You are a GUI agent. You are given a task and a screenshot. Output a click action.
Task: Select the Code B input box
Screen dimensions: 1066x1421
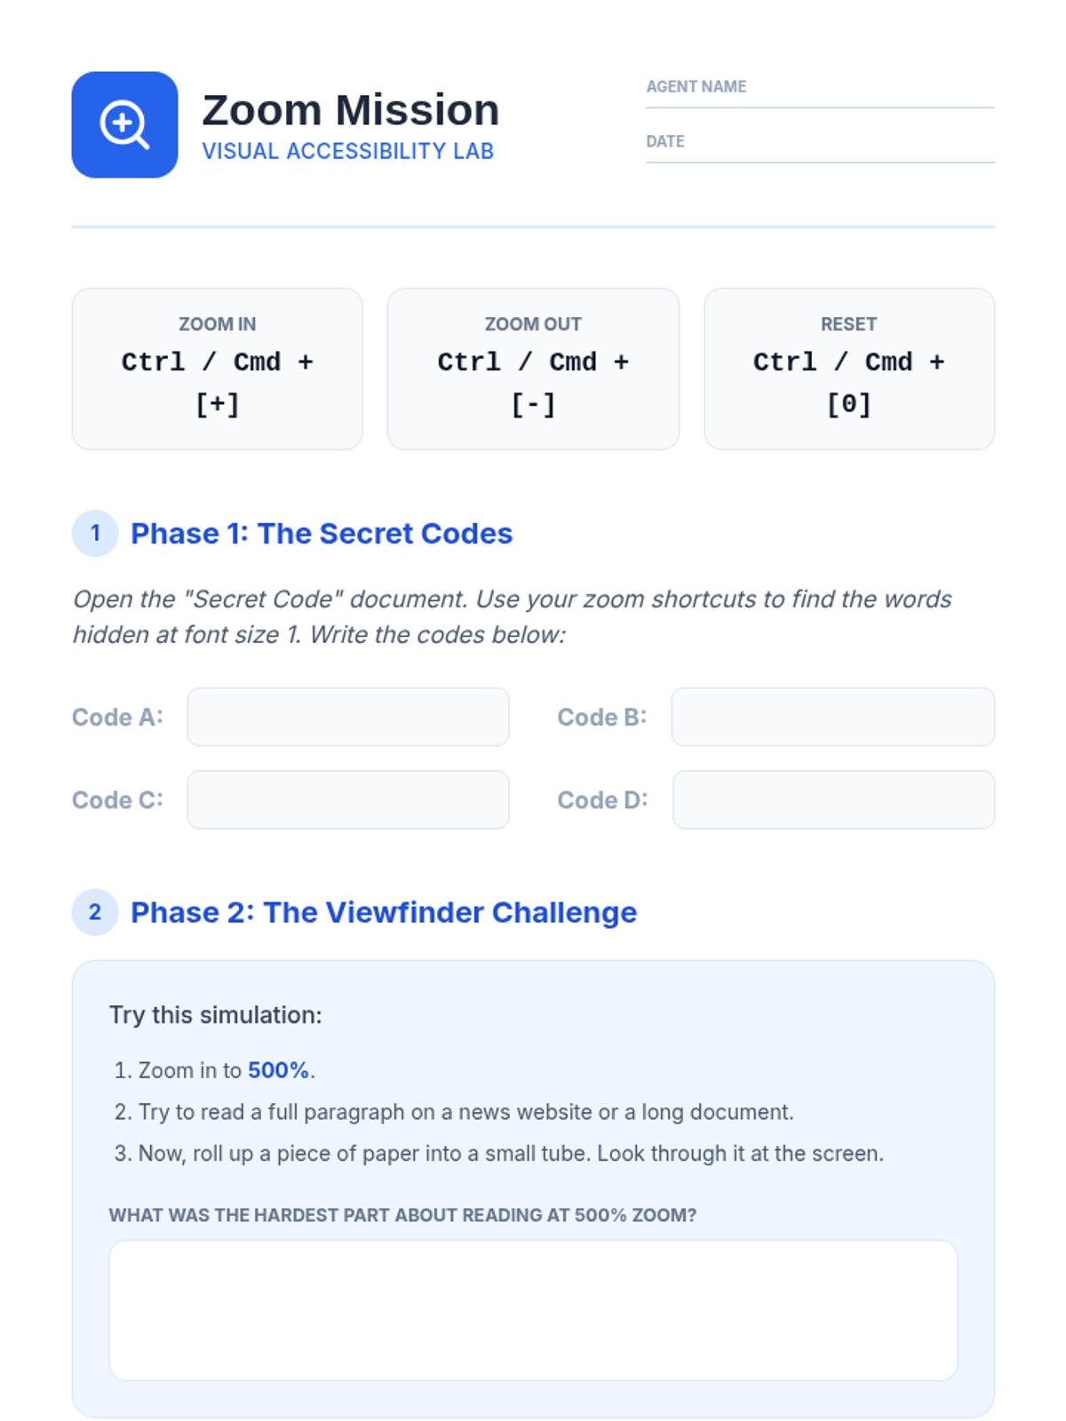(832, 717)
